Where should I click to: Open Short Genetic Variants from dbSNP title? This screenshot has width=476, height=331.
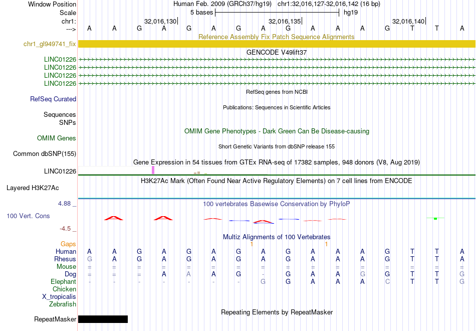pos(277,146)
